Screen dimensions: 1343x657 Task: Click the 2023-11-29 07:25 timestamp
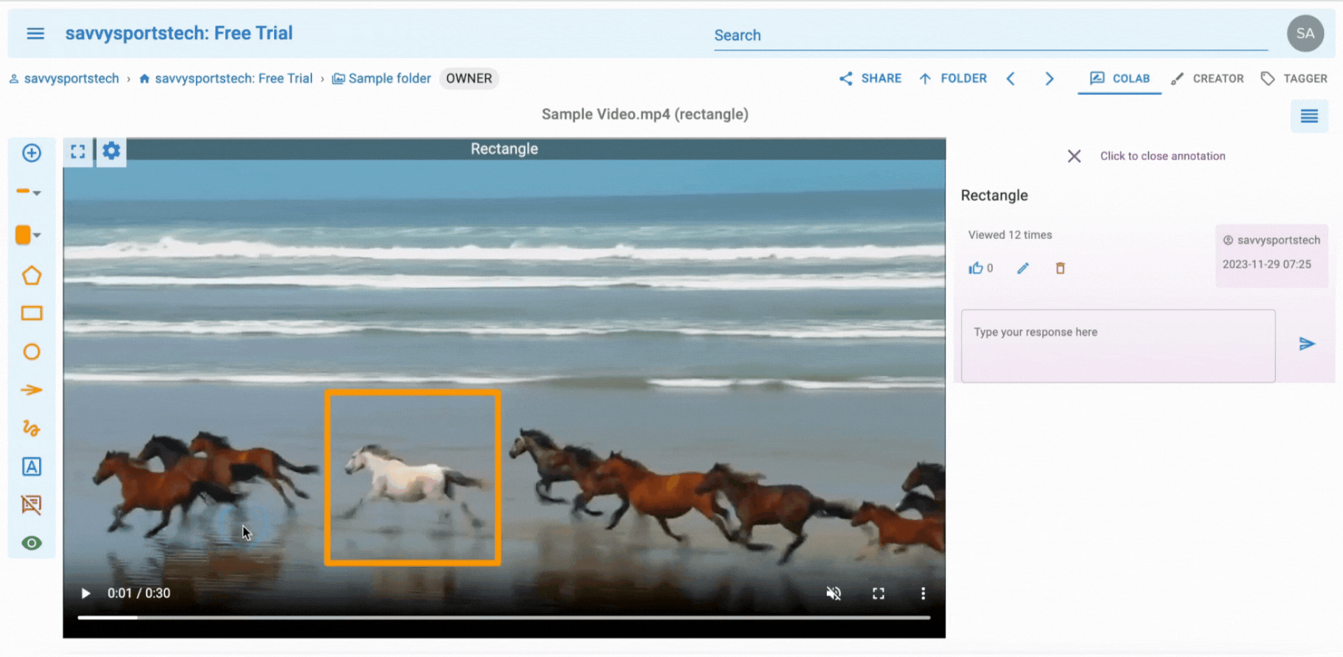coord(1267,264)
